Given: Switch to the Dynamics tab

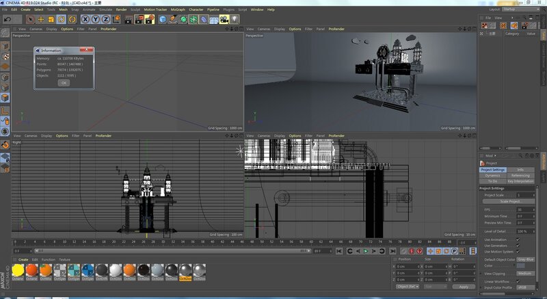Looking at the screenshot, I should point(492,176).
